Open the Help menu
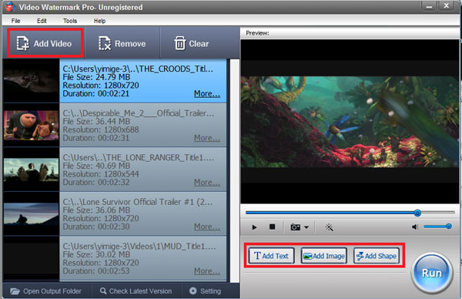This screenshot has width=462, height=299. tap(99, 21)
